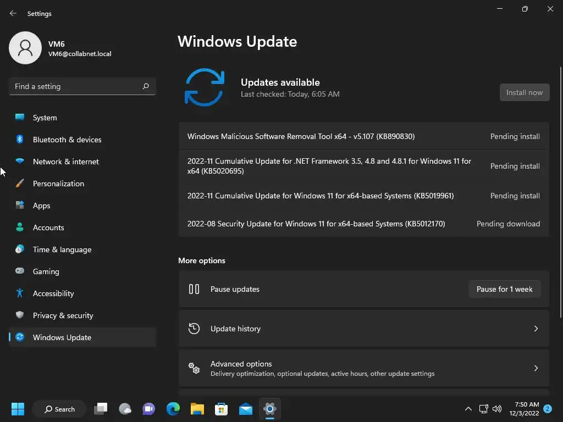Click the gears icon beside Advanced options
Viewport: 563px width, 422px height.
(x=194, y=368)
